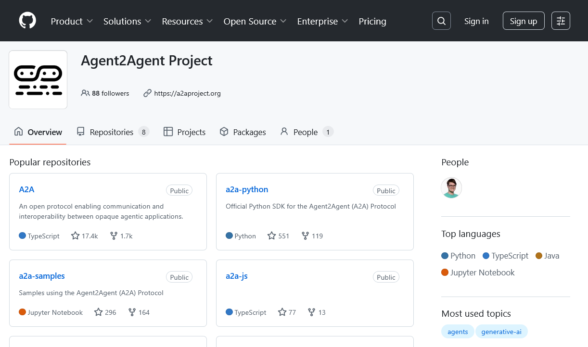Screen dimensions: 588x347
Task: Expand the Enterprise menu
Action: (323, 21)
